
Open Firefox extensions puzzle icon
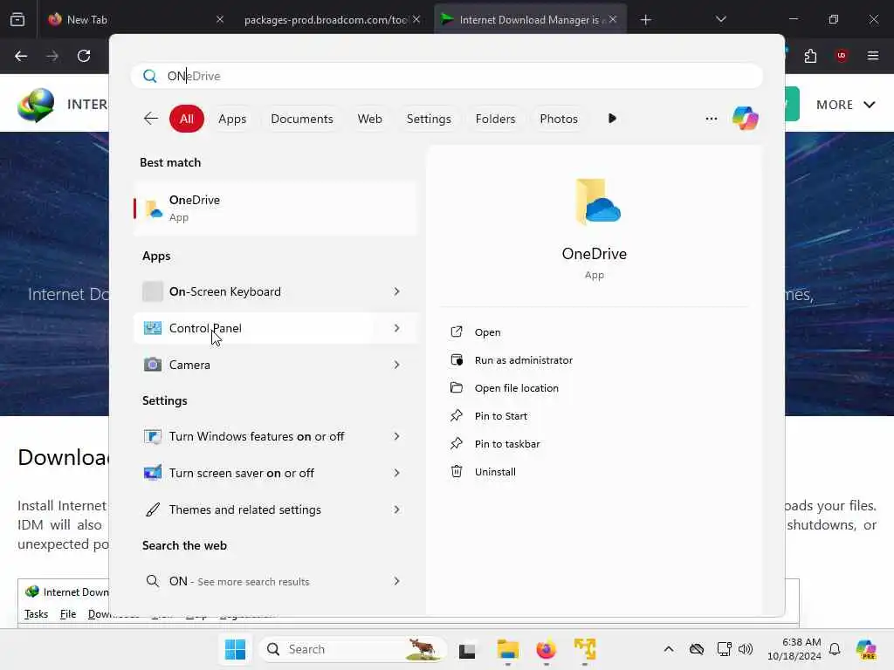(810, 56)
